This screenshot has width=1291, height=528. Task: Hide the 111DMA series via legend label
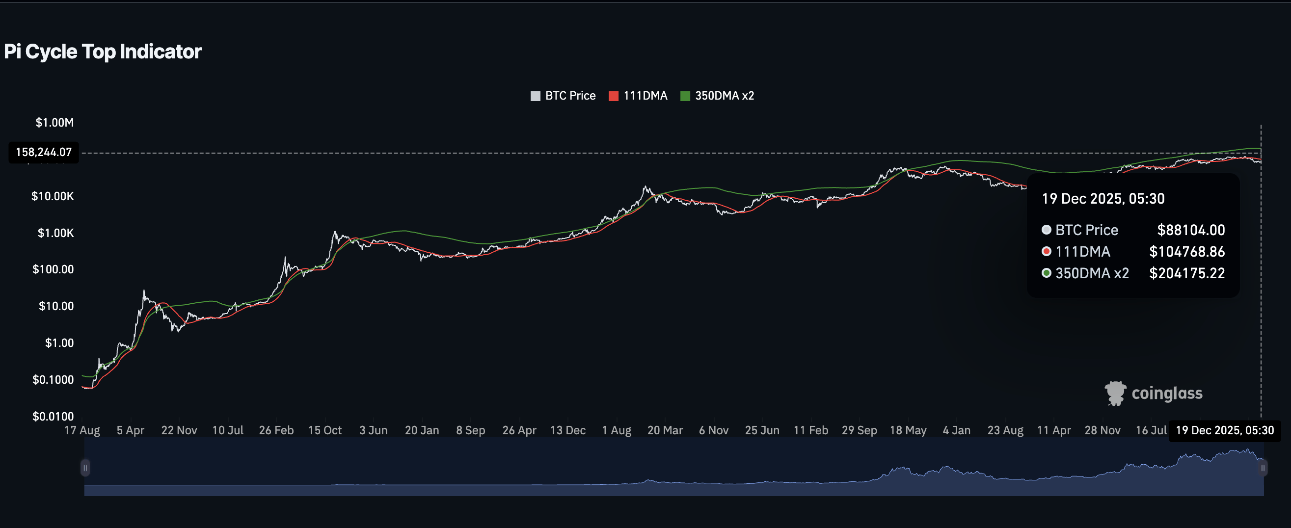point(645,96)
